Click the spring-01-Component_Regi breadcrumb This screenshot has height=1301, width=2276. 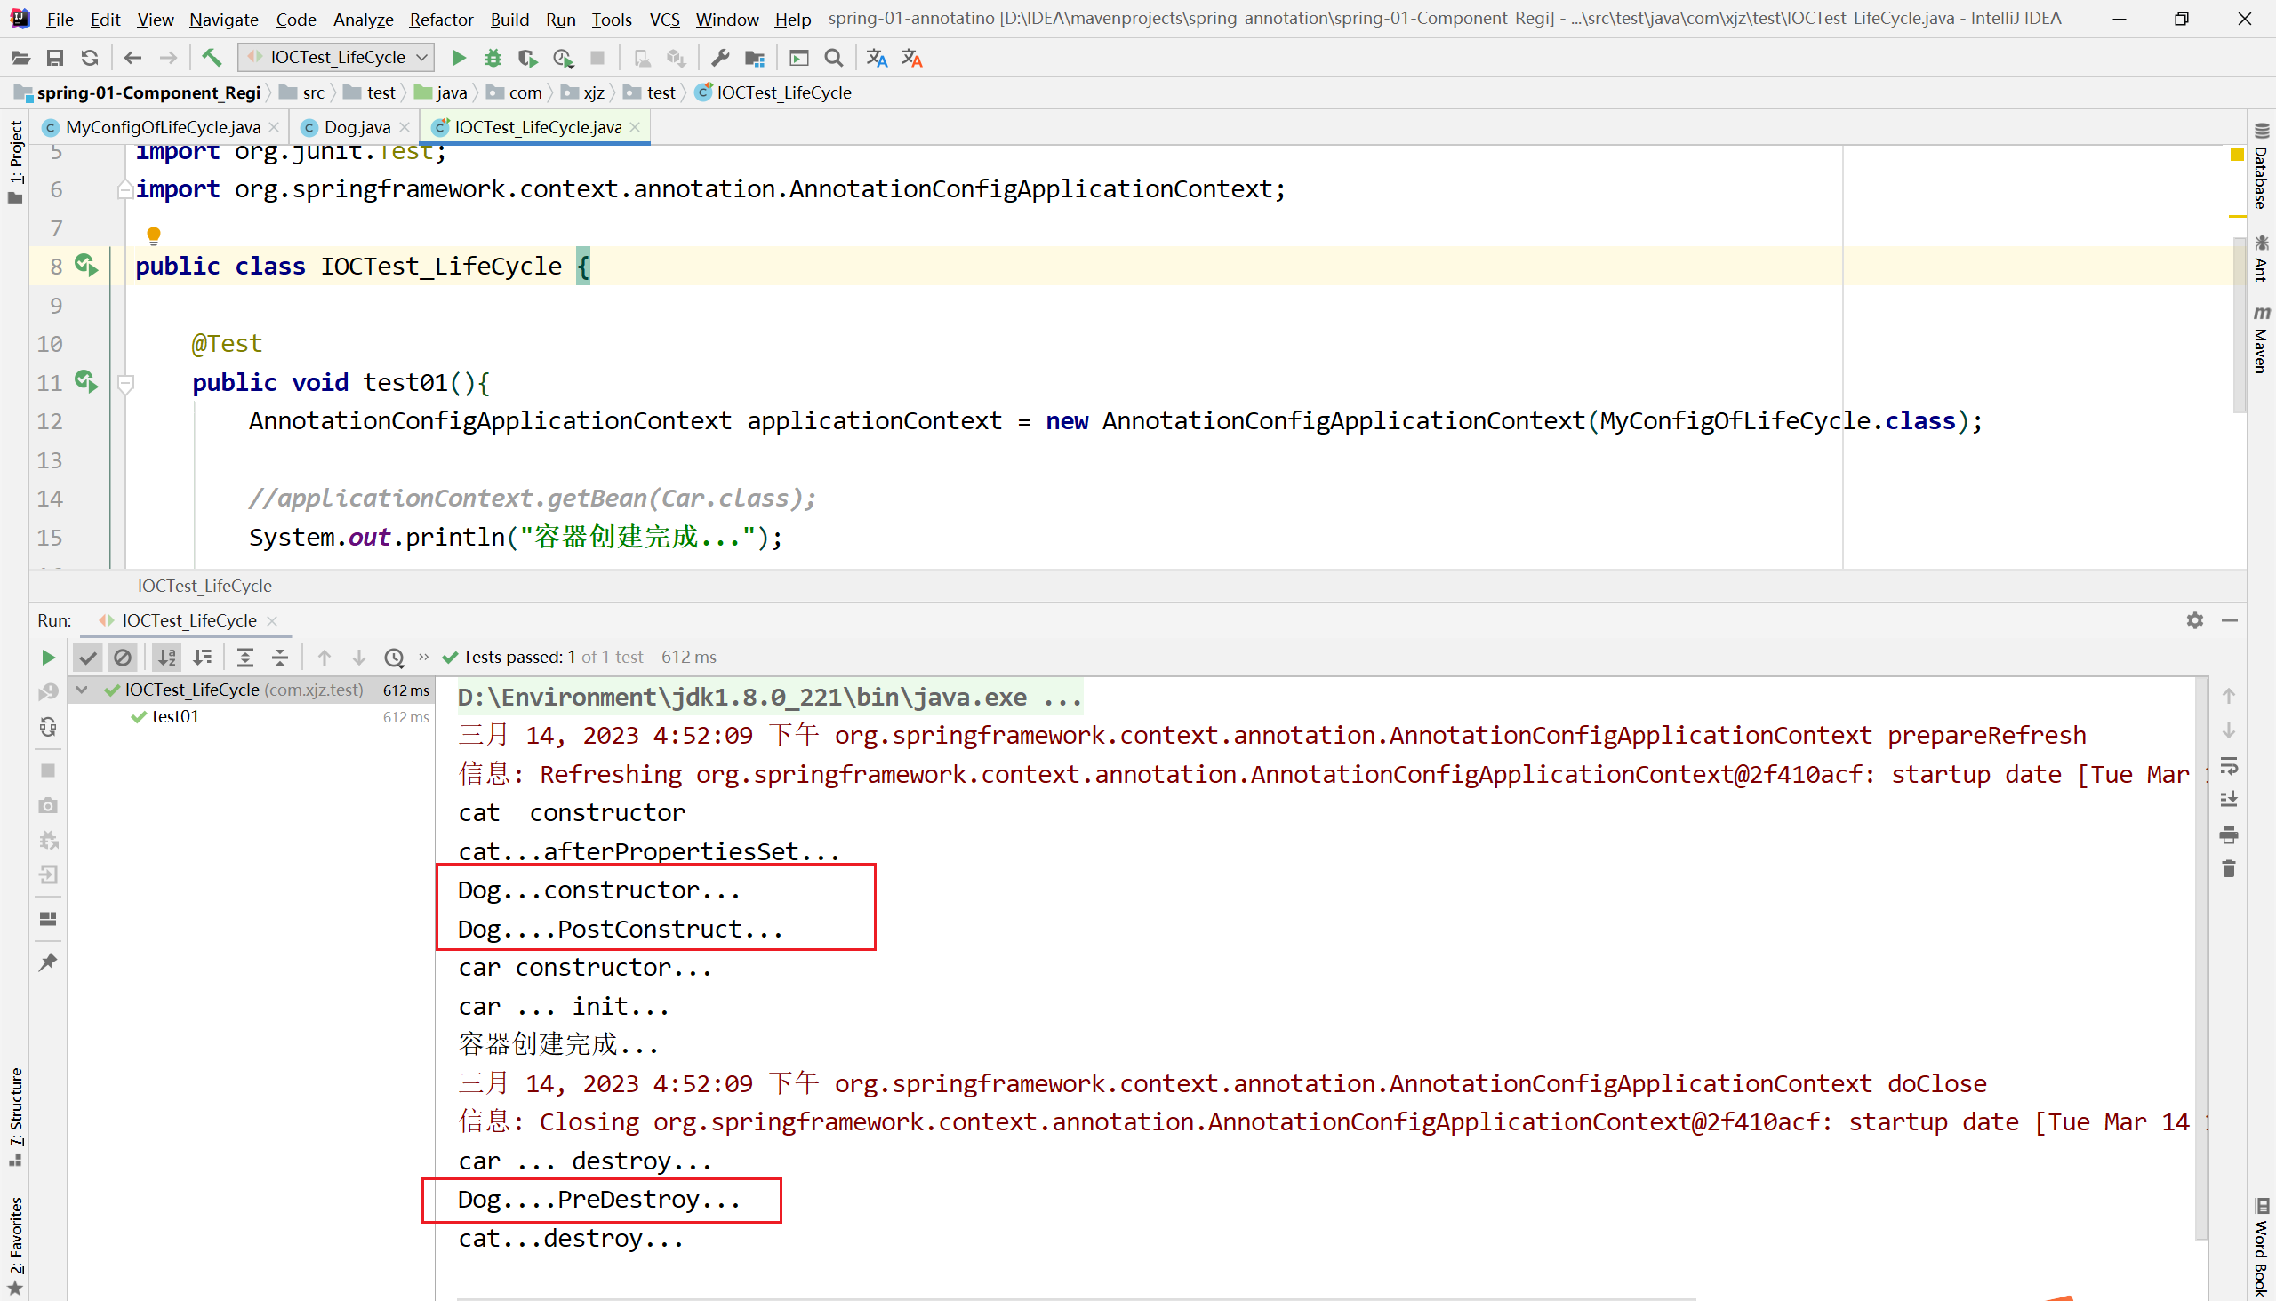pyautogui.click(x=139, y=92)
